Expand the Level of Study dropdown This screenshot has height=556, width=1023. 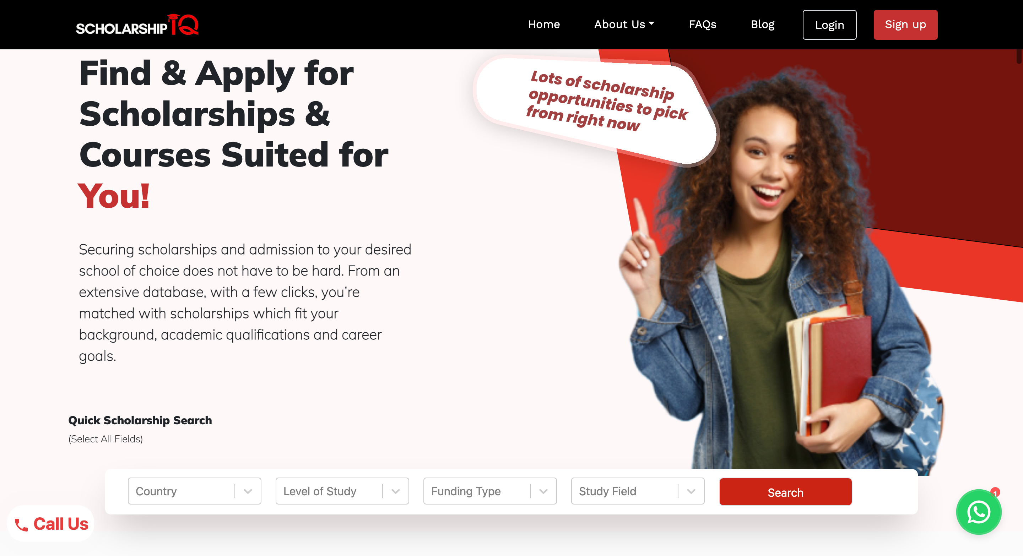point(342,491)
